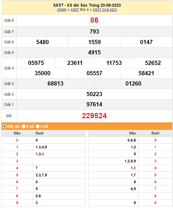Select Giải 6 number 0147

point(146,42)
